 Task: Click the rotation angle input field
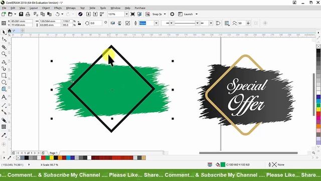point(96,23)
